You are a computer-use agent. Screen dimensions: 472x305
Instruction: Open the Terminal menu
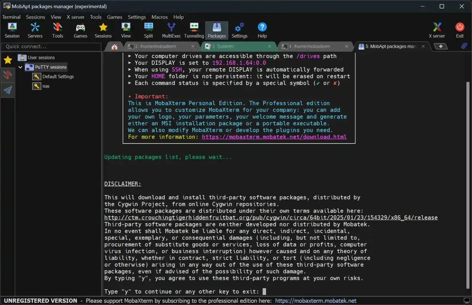click(11, 17)
